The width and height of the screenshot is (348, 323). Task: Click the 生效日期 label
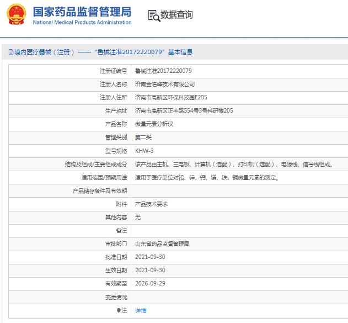click(x=116, y=271)
